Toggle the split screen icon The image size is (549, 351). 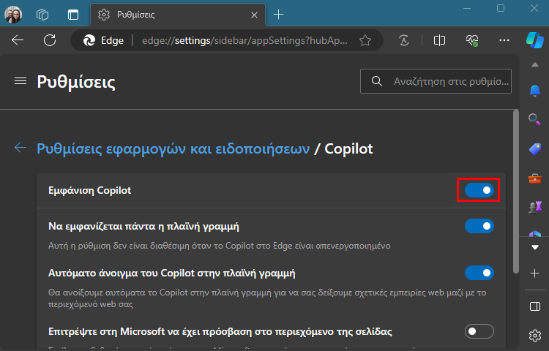click(x=439, y=40)
